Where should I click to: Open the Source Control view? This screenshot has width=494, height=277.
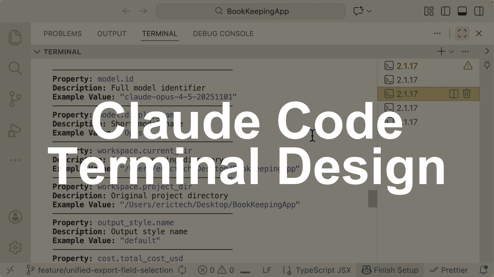coord(15,99)
